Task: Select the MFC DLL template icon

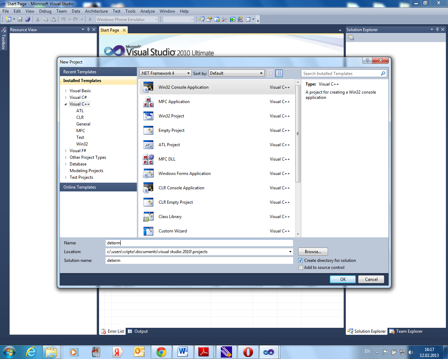Action: click(x=148, y=159)
